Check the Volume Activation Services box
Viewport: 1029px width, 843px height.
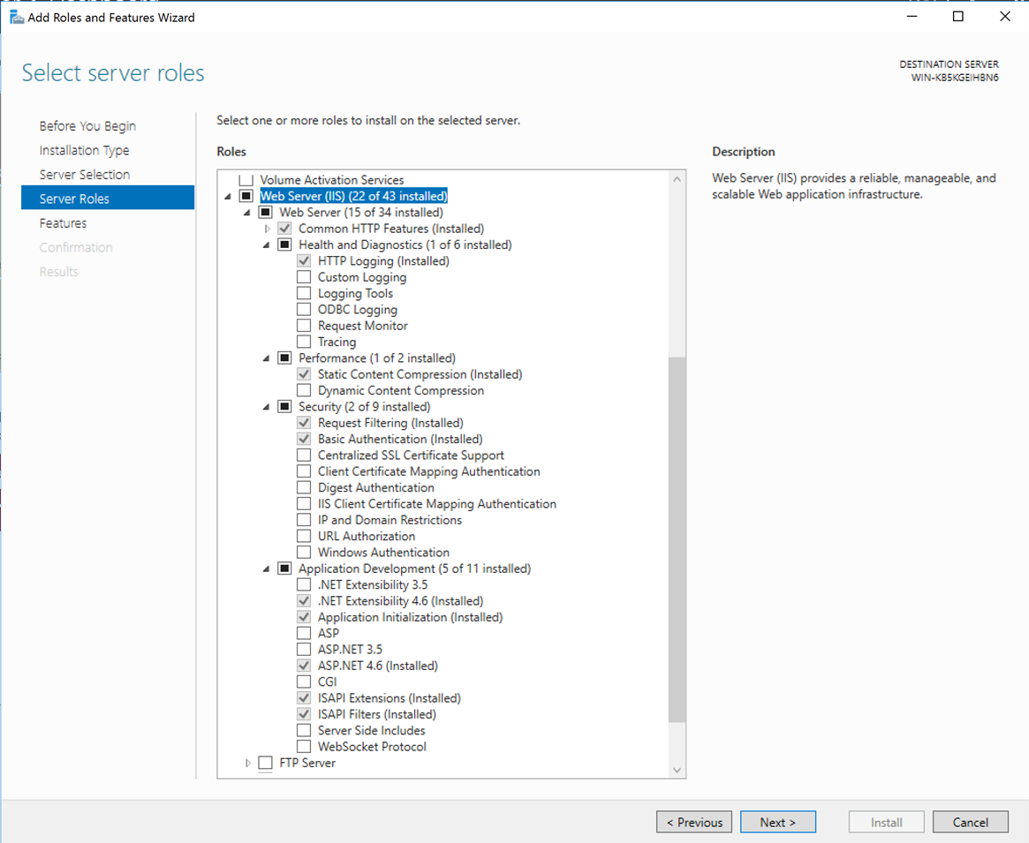pyautogui.click(x=246, y=180)
